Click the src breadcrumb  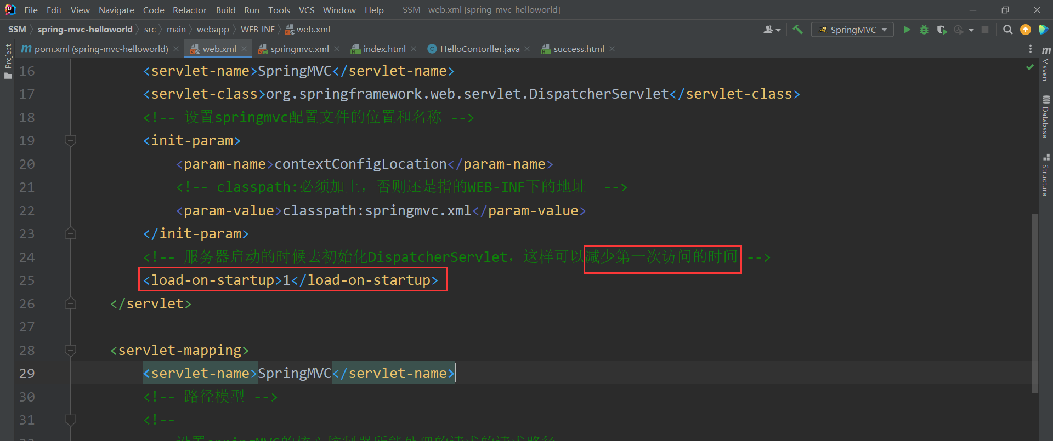point(150,29)
